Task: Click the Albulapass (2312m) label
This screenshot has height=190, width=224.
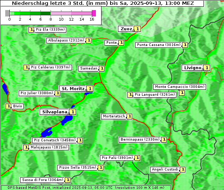Action: (66, 40)
